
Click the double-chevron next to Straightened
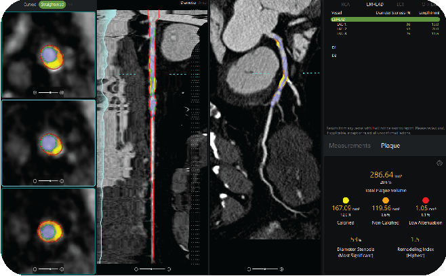(x=70, y=5)
